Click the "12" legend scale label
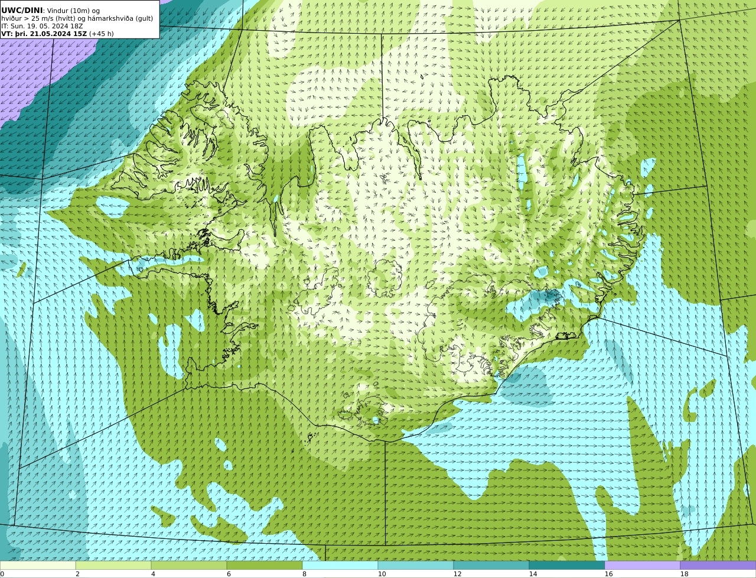The height and width of the screenshot is (578, 756). [457, 574]
